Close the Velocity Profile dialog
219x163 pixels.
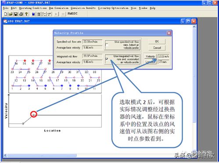pos(169,33)
